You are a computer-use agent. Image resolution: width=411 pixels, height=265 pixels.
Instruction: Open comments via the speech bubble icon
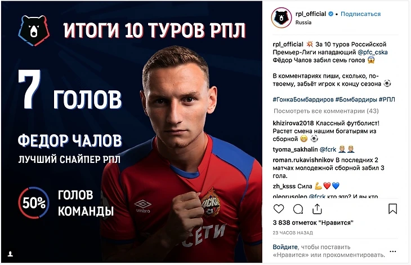298,209
